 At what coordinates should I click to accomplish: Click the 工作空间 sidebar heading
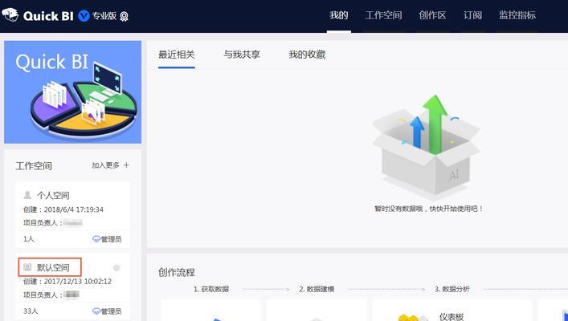pos(34,166)
